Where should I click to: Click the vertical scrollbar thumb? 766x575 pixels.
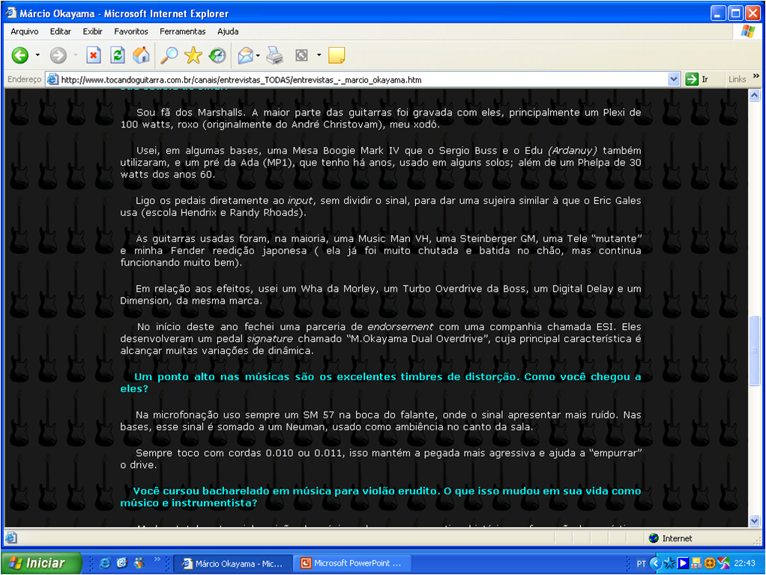pyautogui.click(x=754, y=351)
